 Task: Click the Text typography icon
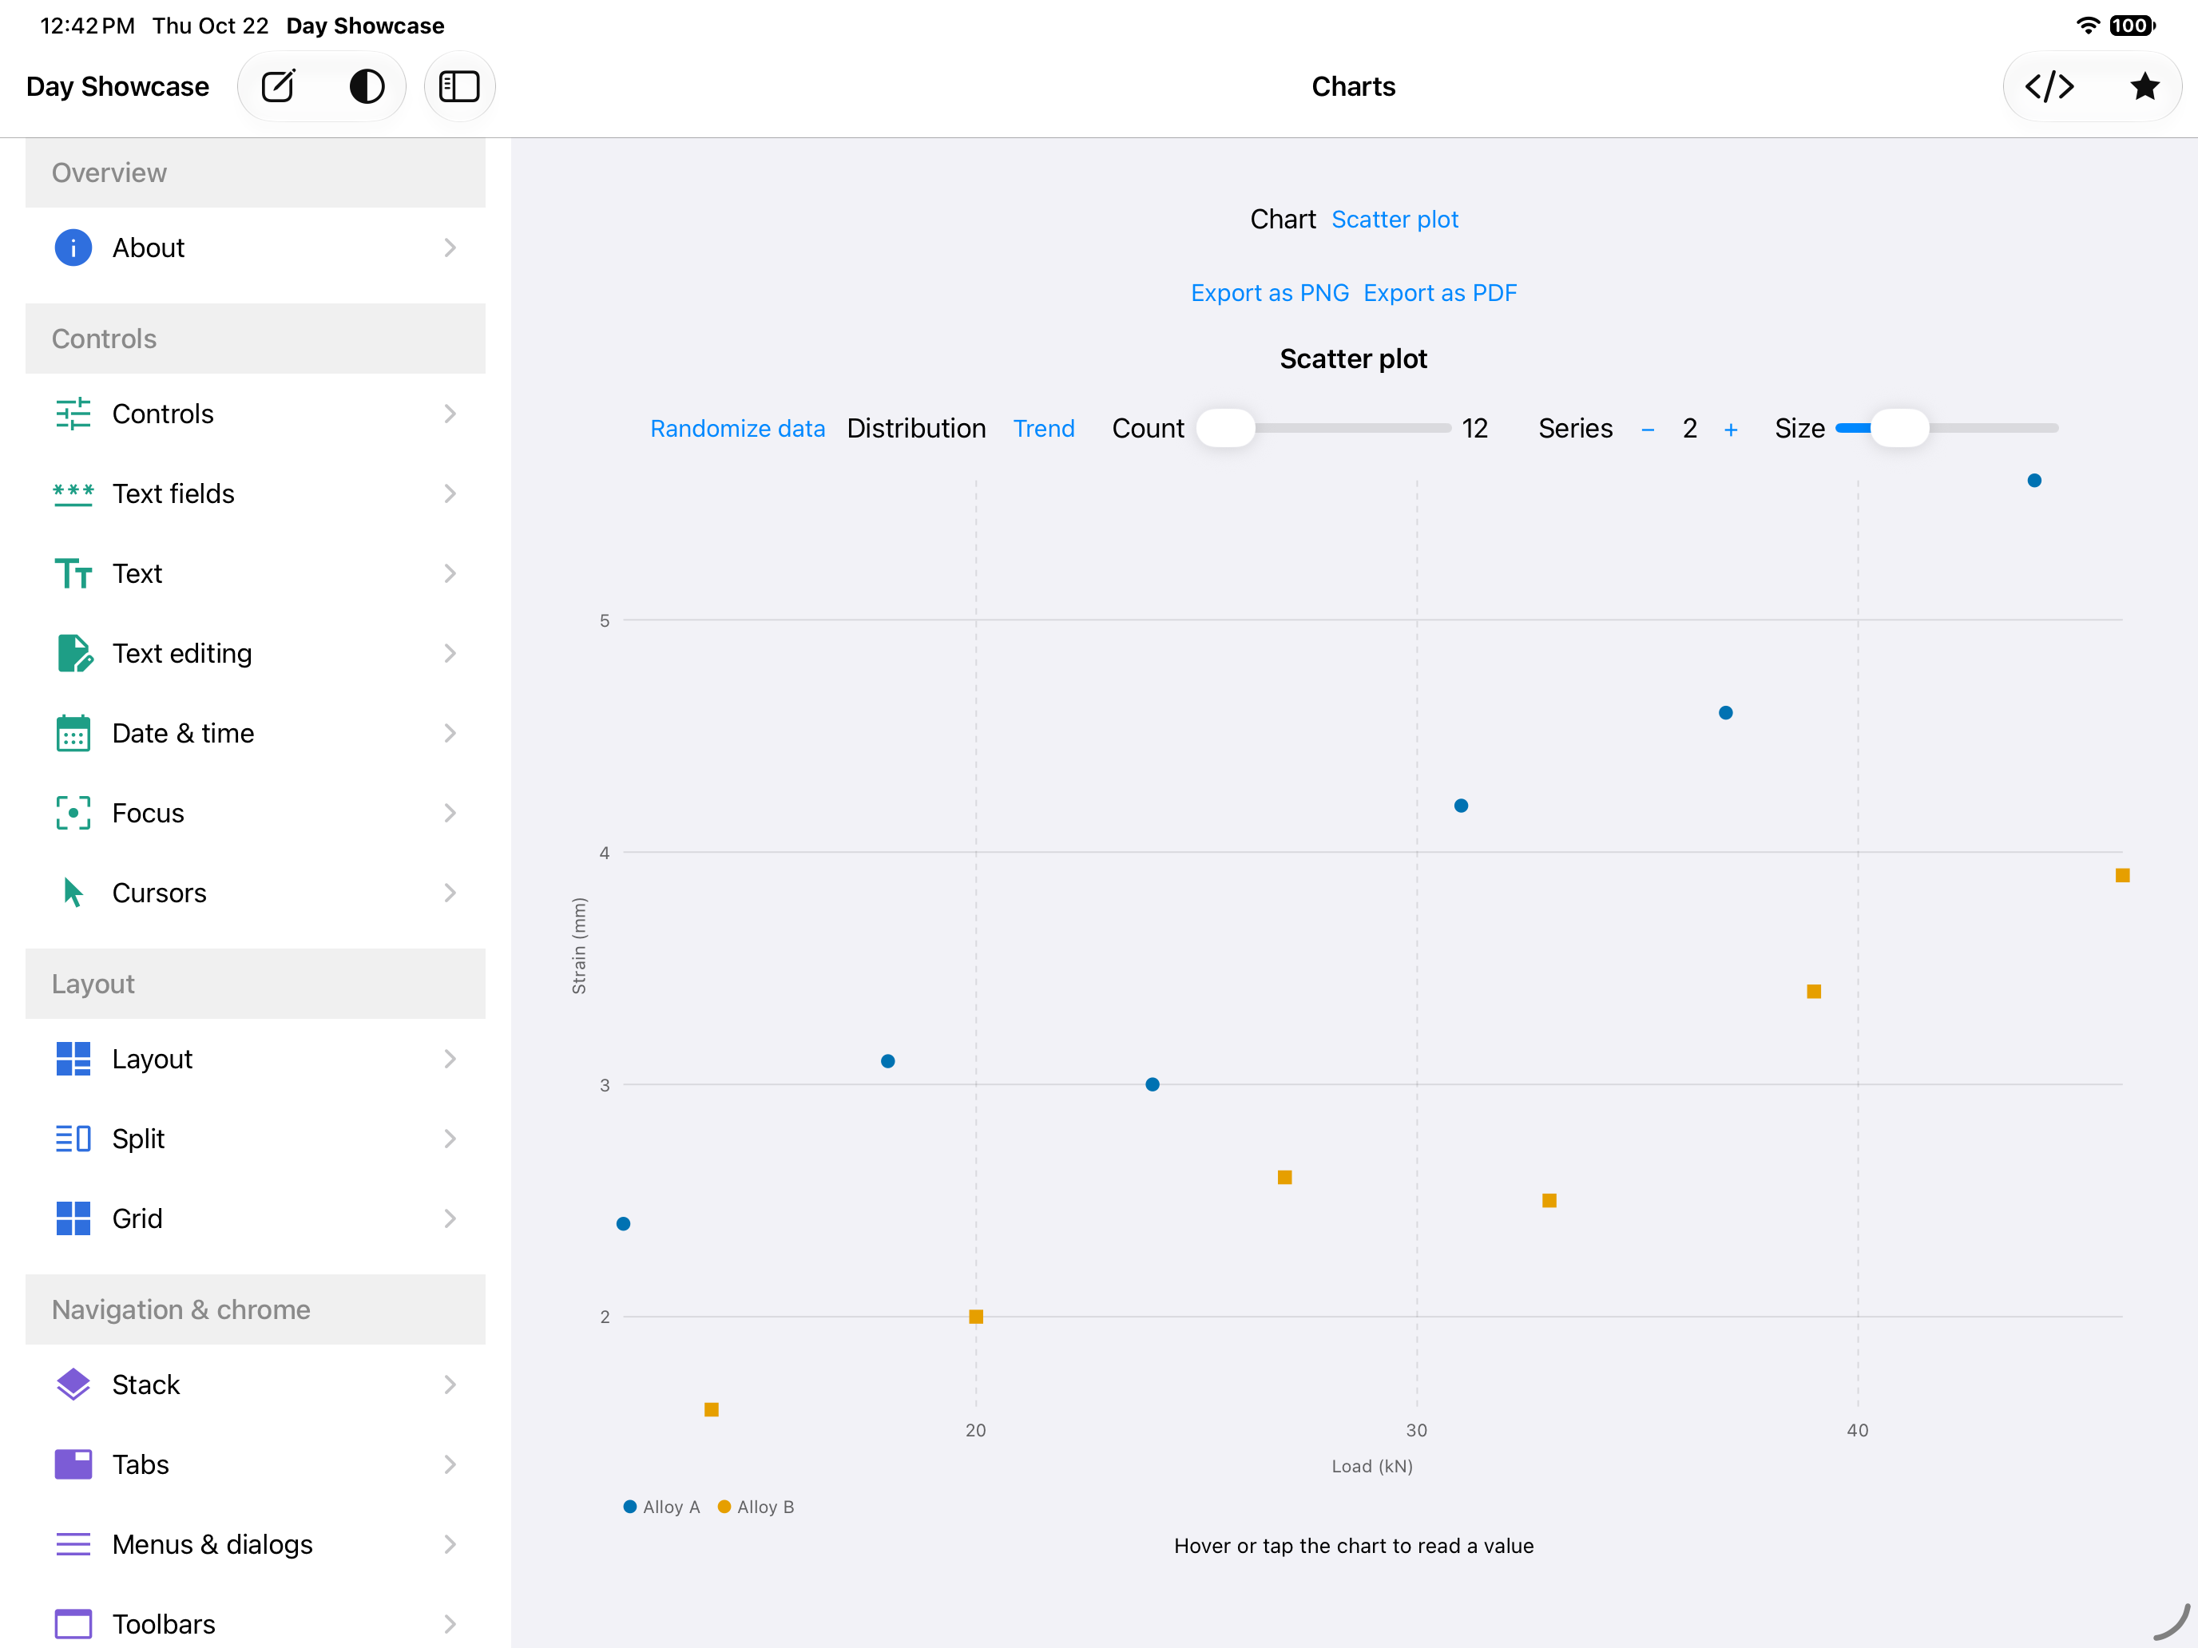pos(73,573)
